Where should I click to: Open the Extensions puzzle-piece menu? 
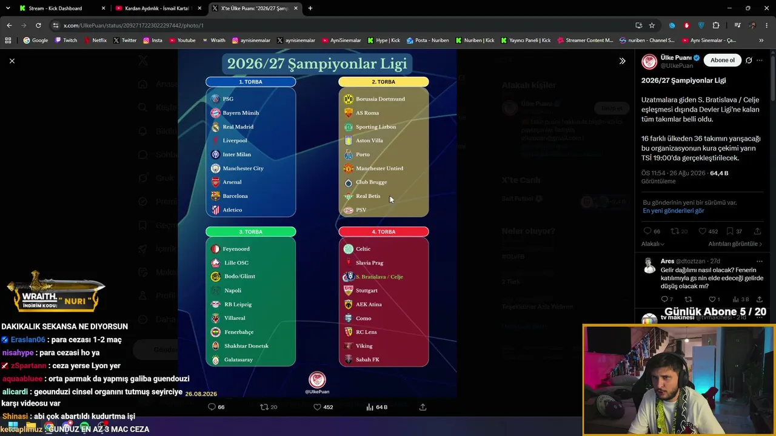click(x=716, y=25)
